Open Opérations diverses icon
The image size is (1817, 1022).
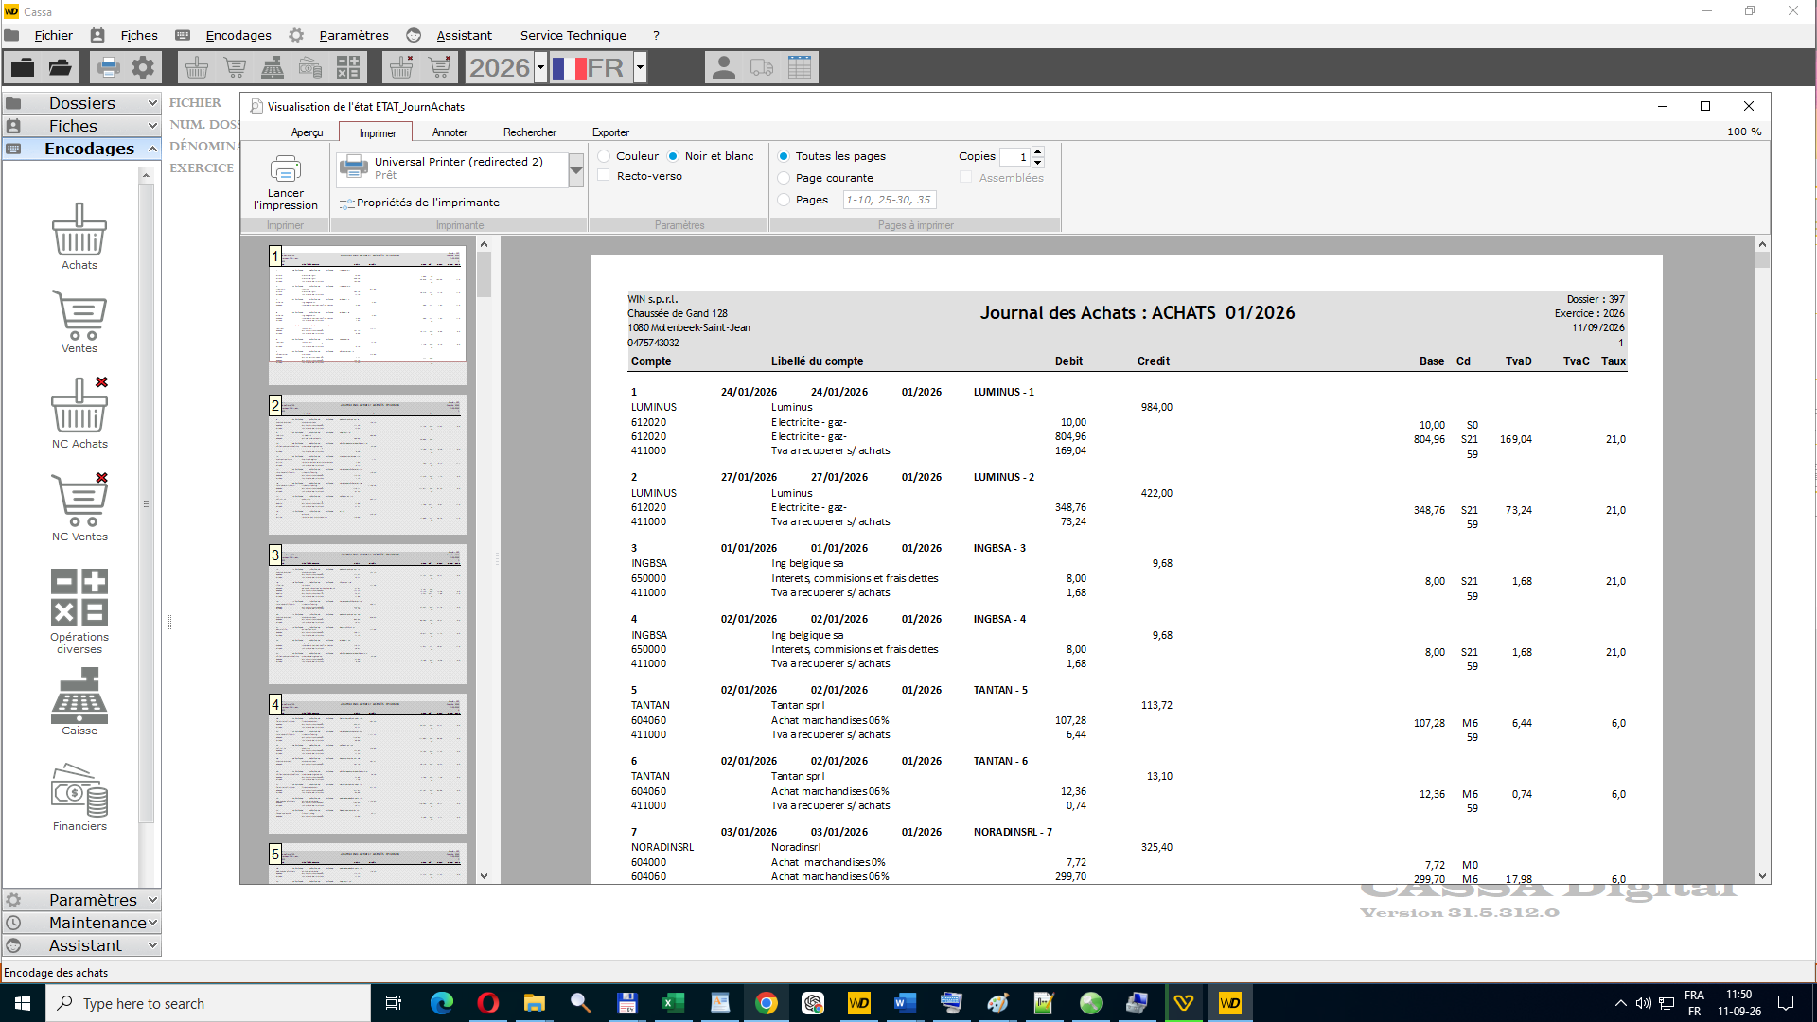(79, 597)
